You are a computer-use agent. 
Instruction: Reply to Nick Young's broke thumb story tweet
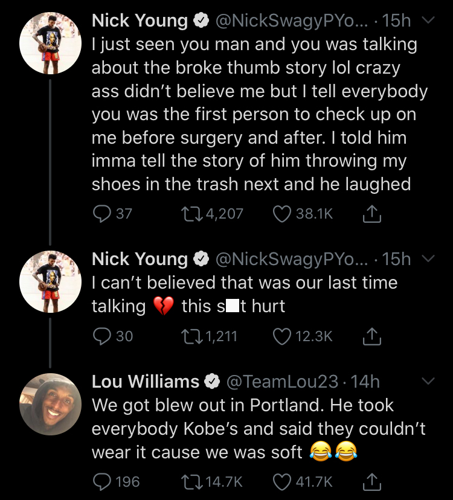point(101,214)
